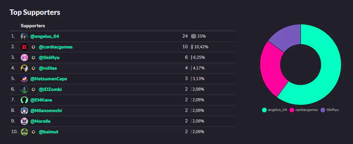Click the hexagon badge beside @cardiacgames
Screen dimensions: 353x144
[x=34, y=47]
